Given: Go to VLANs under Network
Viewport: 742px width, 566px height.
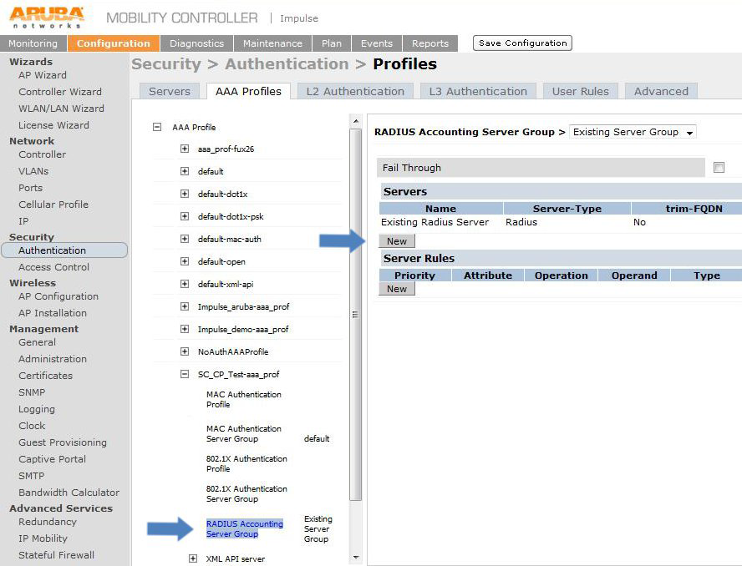Looking at the screenshot, I should [33, 171].
